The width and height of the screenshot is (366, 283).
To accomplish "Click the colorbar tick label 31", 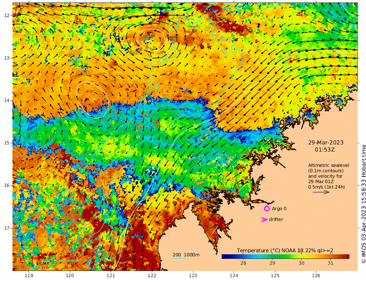I will click(331, 263).
